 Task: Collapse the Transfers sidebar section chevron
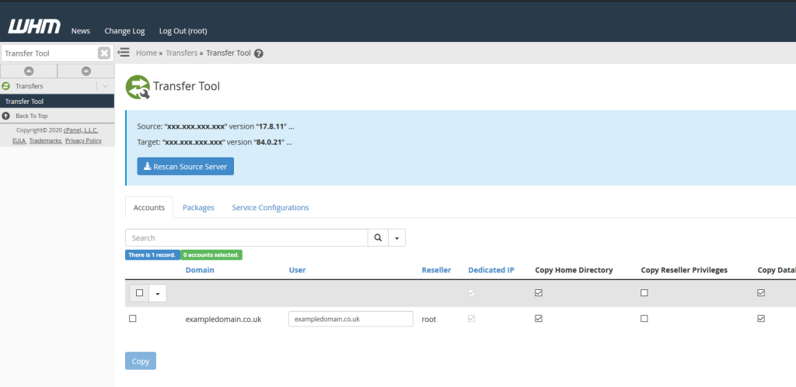(x=106, y=86)
